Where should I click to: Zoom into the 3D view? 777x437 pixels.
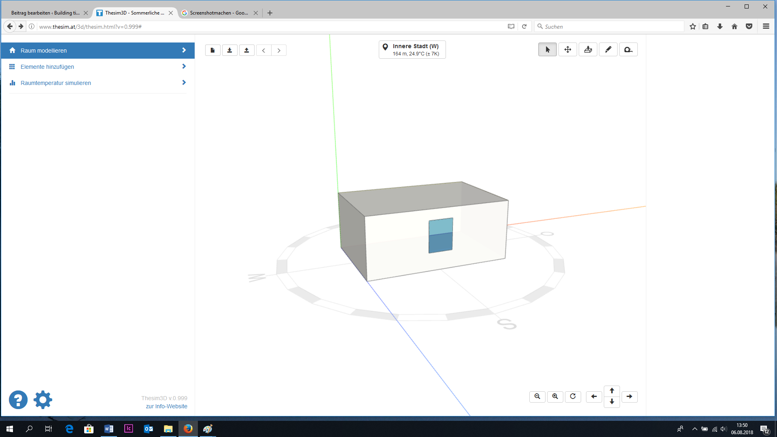click(x=555, y=397)
